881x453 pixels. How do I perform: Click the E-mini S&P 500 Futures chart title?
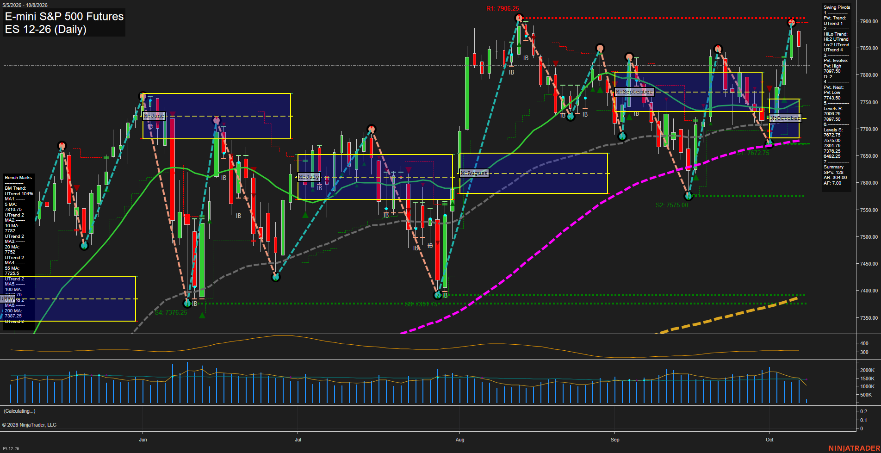tap(64, 17)
